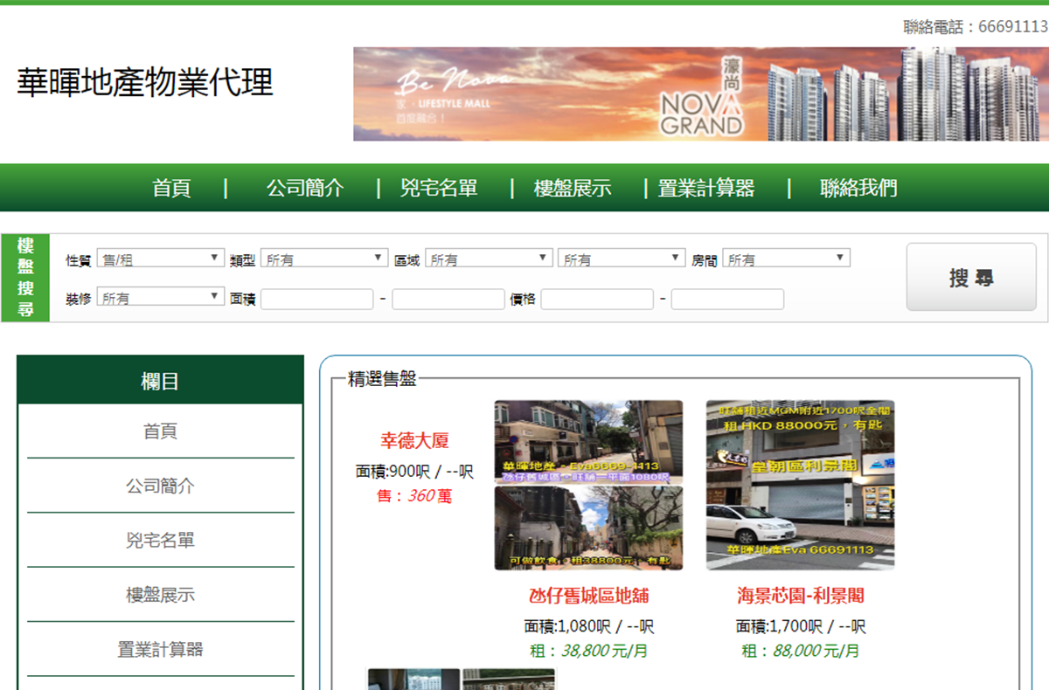Image resolution: width=1049 pixels, height=690 pixels.
Task: Click the 欄目 sidebar header
Action: point(160,381)
